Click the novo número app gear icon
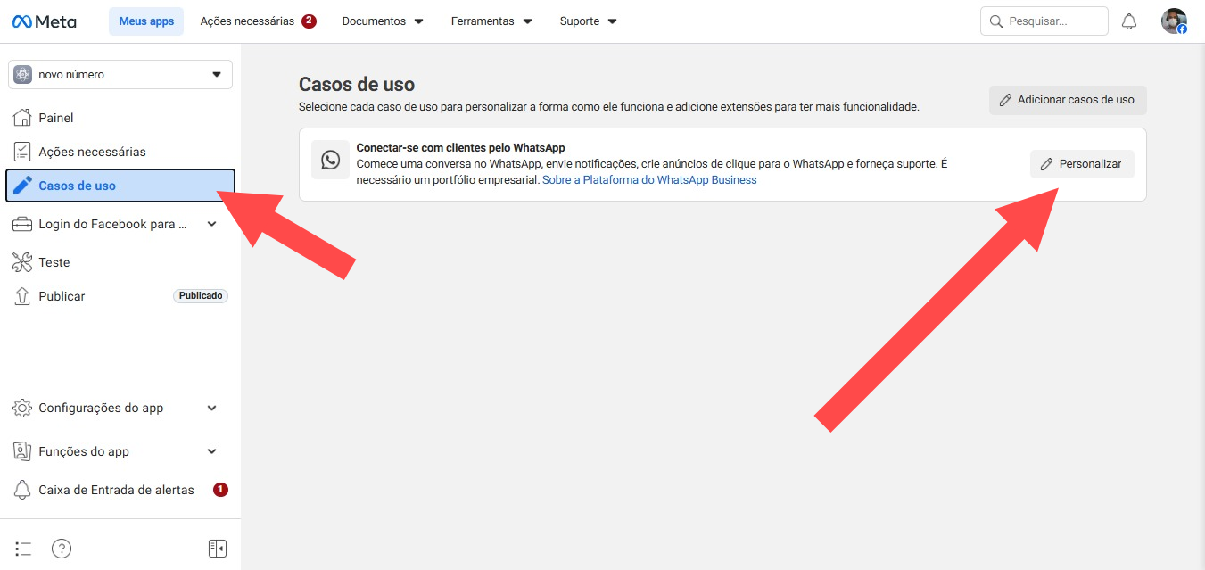Viewport: 1205px width, 570px height. 23,75
